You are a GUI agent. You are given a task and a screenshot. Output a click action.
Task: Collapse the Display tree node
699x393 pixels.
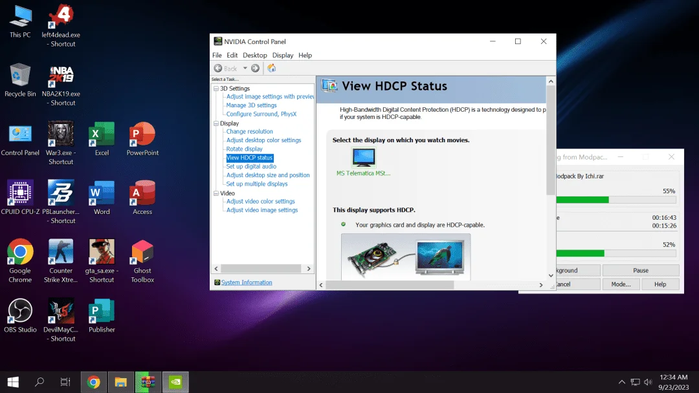tap(216, 123)
